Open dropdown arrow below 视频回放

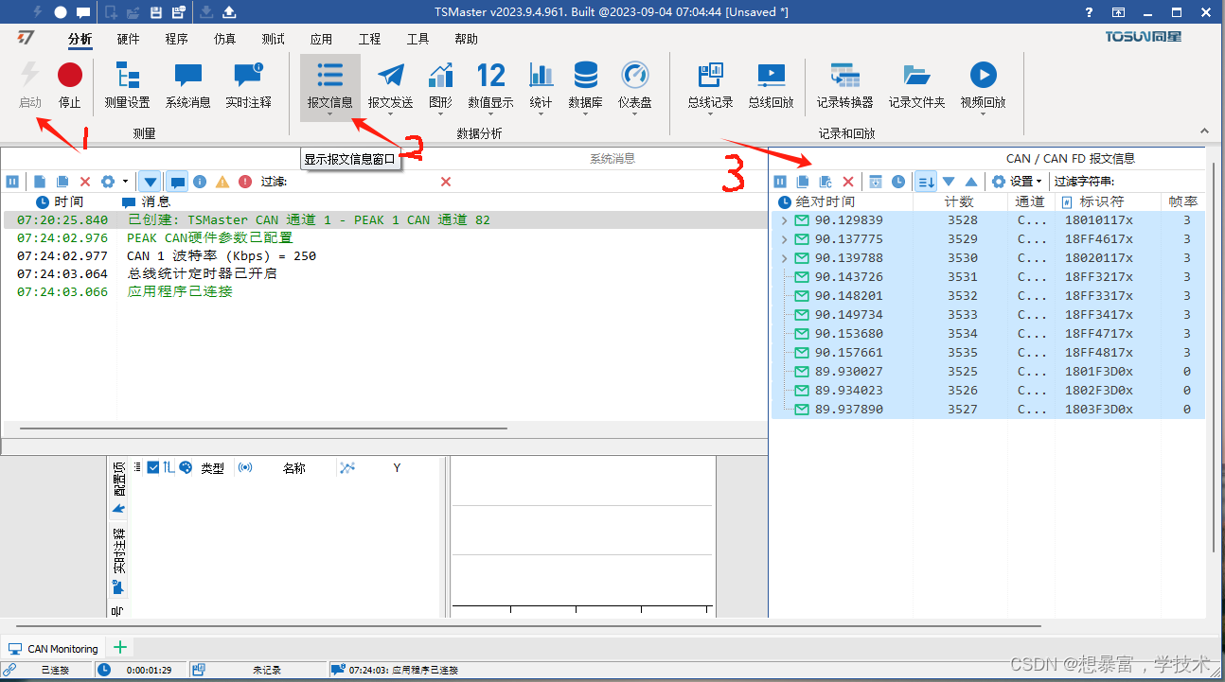point(983,114)
